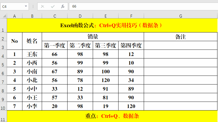Select 小中's third quarter value 91
This screenshot has width=218, height=122.
pos(106,89)
